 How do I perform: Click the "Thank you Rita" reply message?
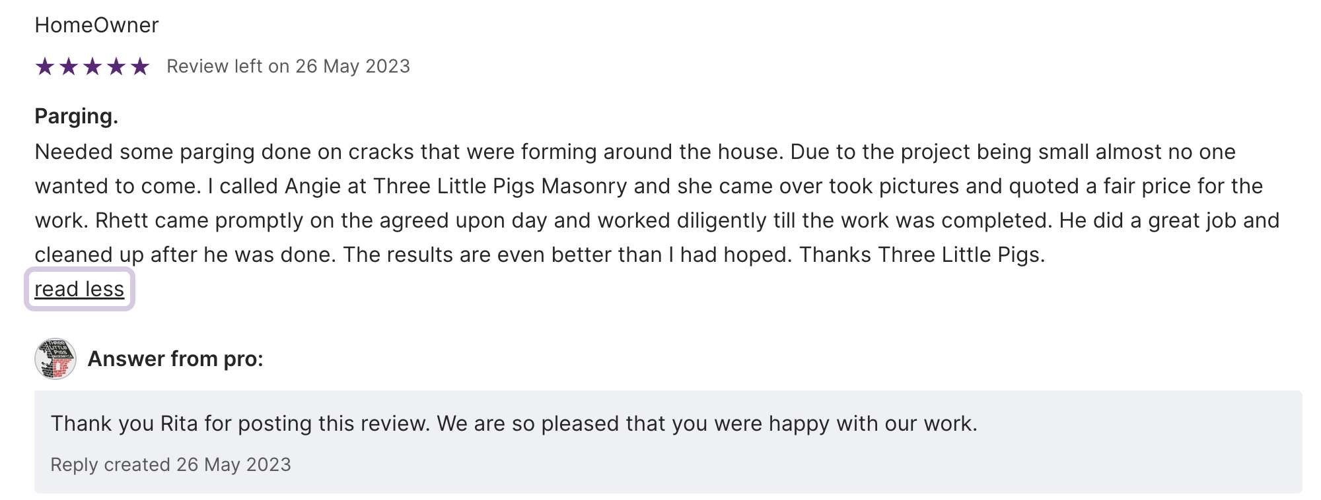click(513, 423)
